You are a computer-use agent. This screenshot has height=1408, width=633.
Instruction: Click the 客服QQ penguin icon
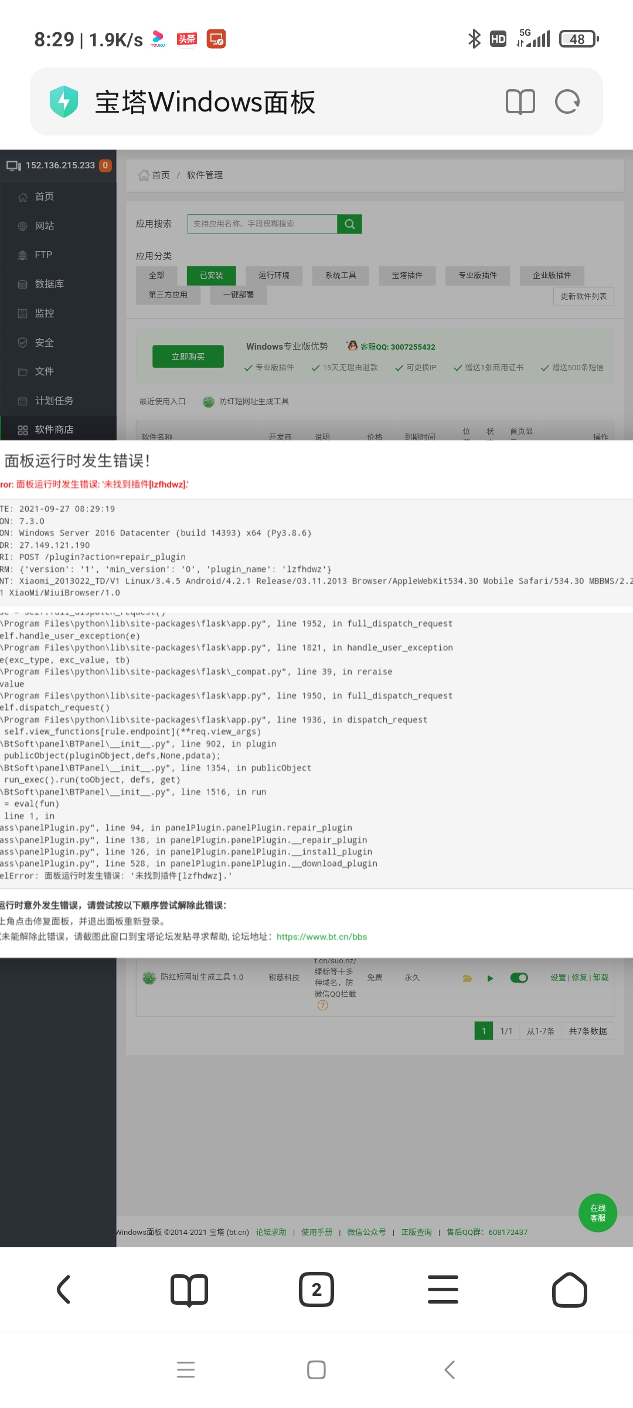tap(352, 346)
